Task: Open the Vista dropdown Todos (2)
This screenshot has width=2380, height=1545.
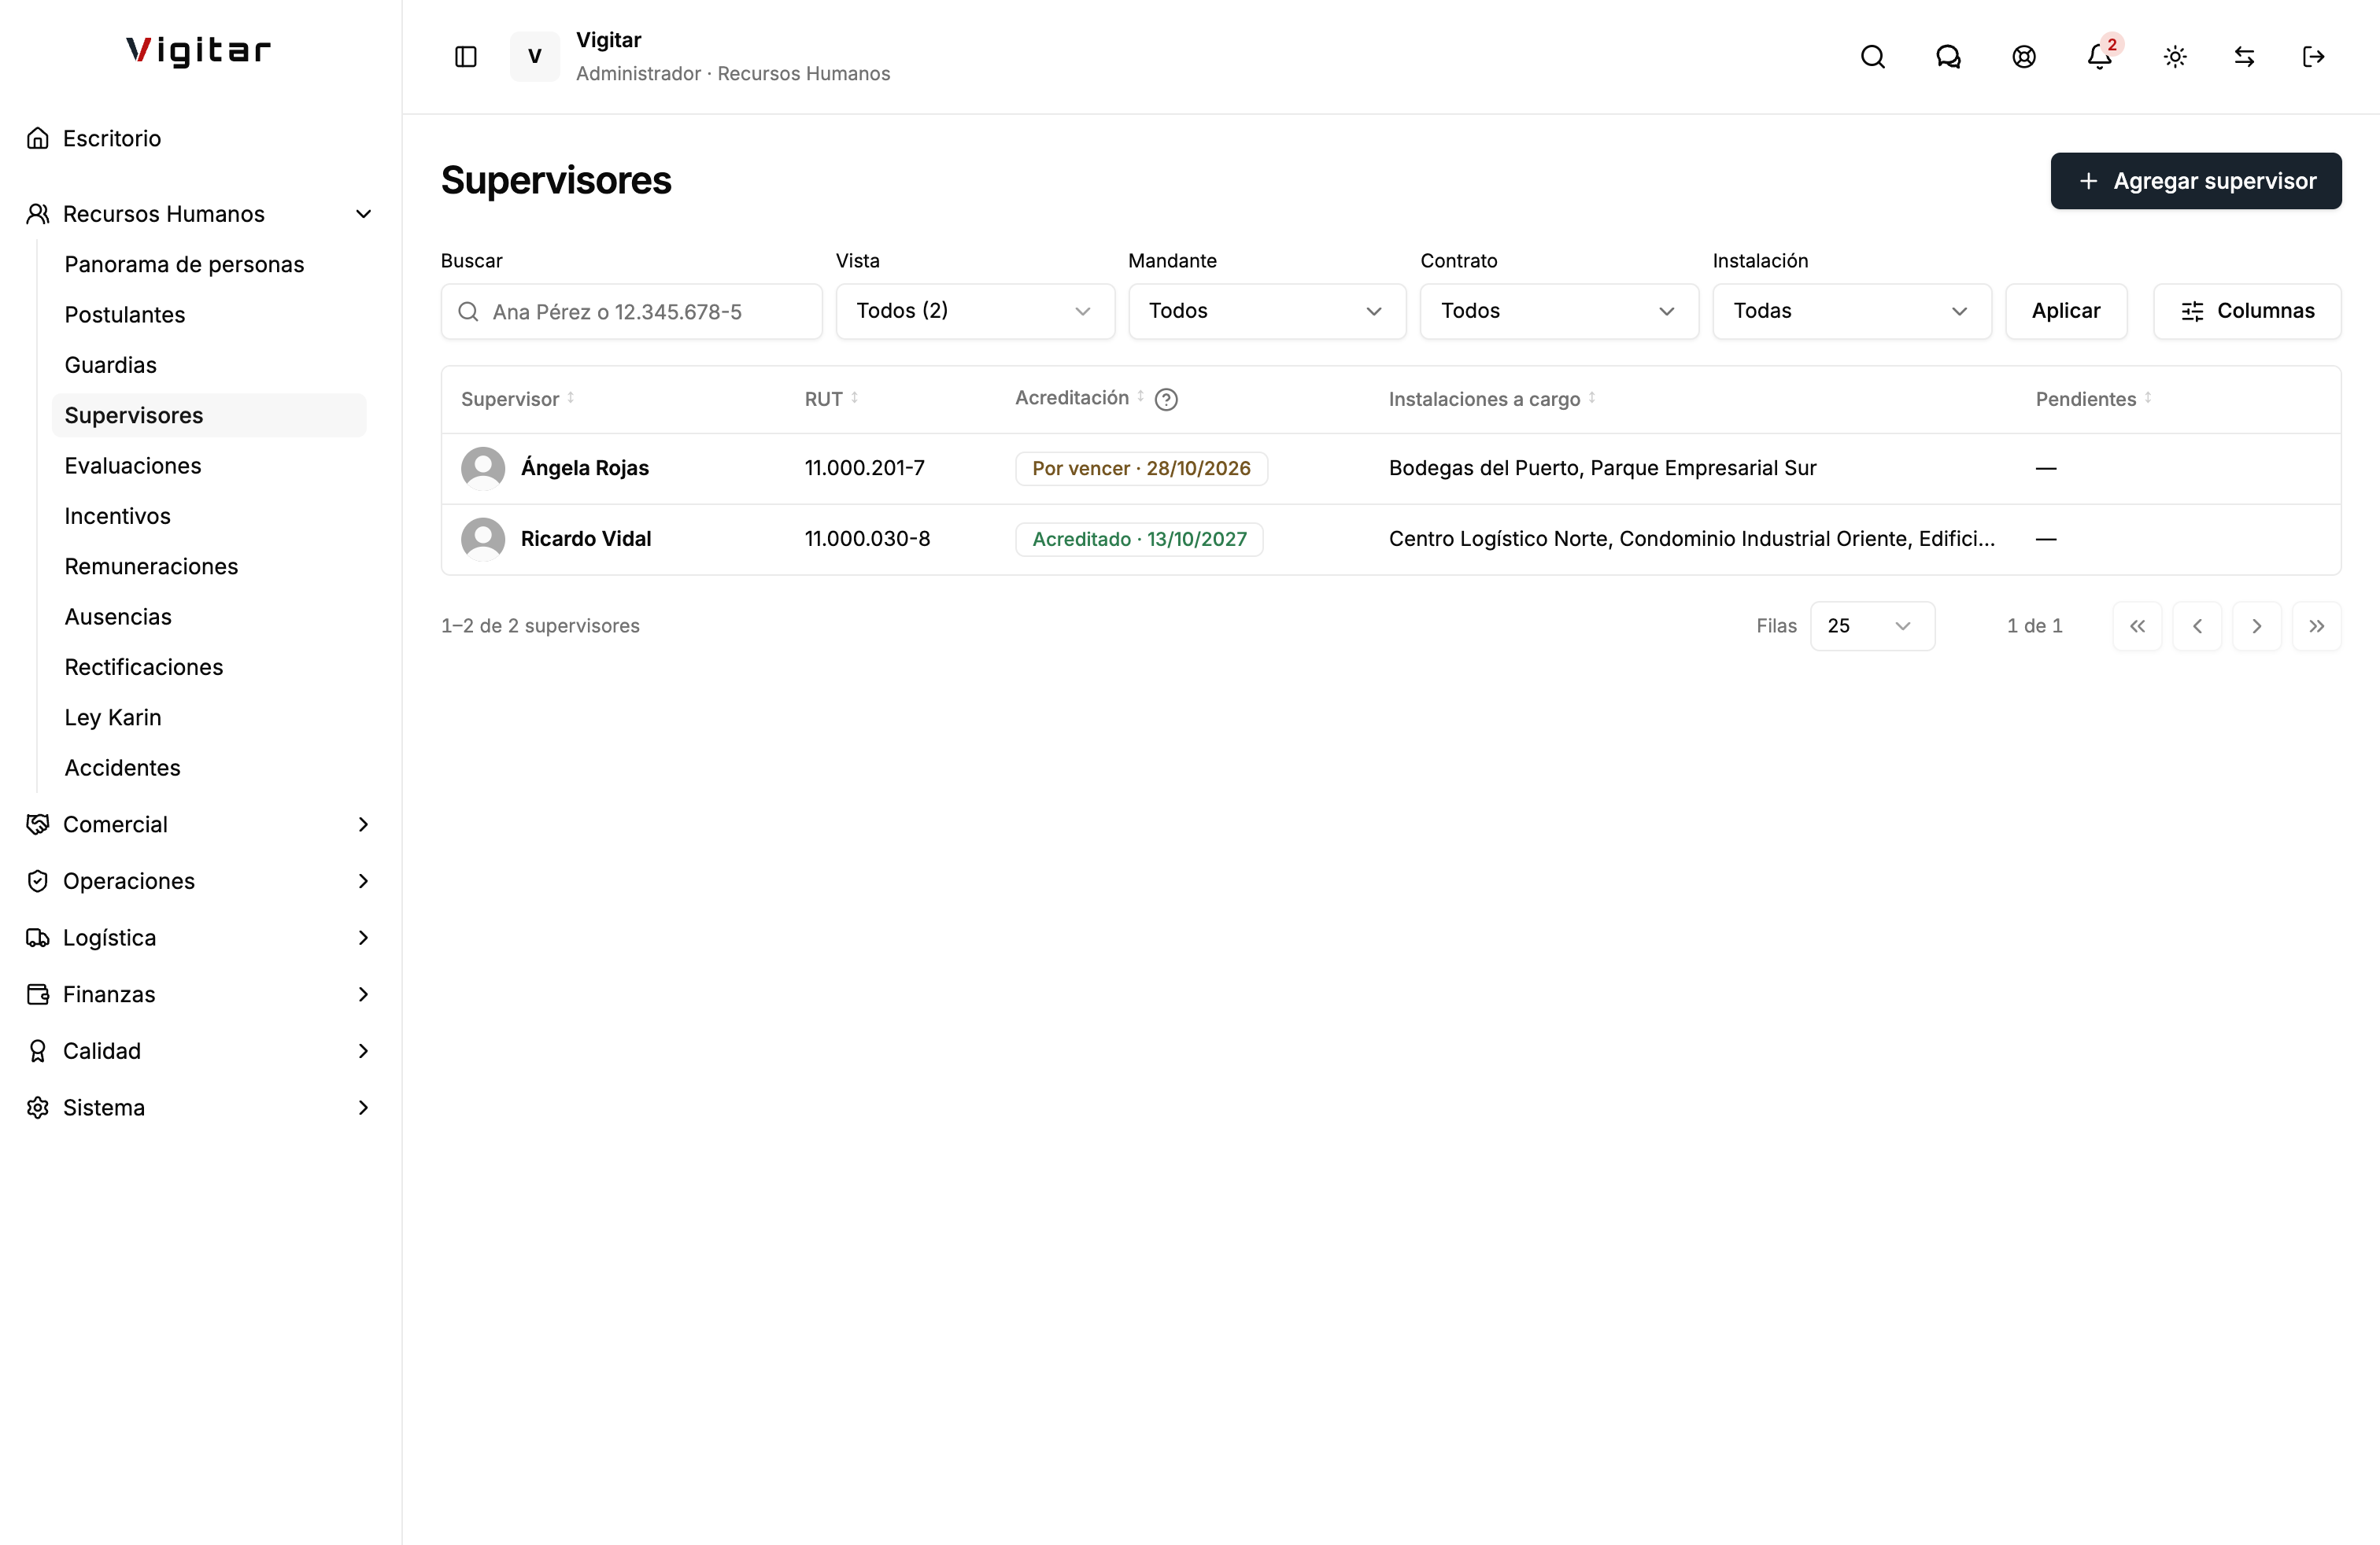Action: (x=975, y=311)
